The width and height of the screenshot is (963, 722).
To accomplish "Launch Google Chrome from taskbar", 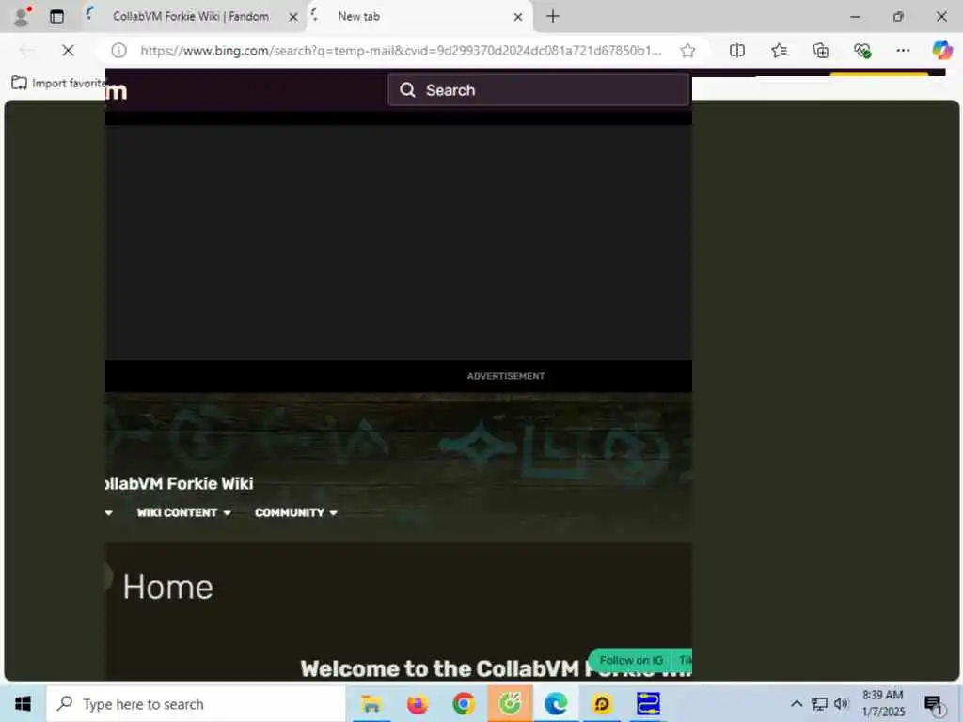I will (464, 703).
